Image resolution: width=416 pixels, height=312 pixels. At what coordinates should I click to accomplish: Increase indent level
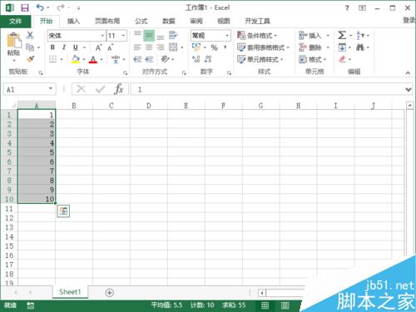149,59
